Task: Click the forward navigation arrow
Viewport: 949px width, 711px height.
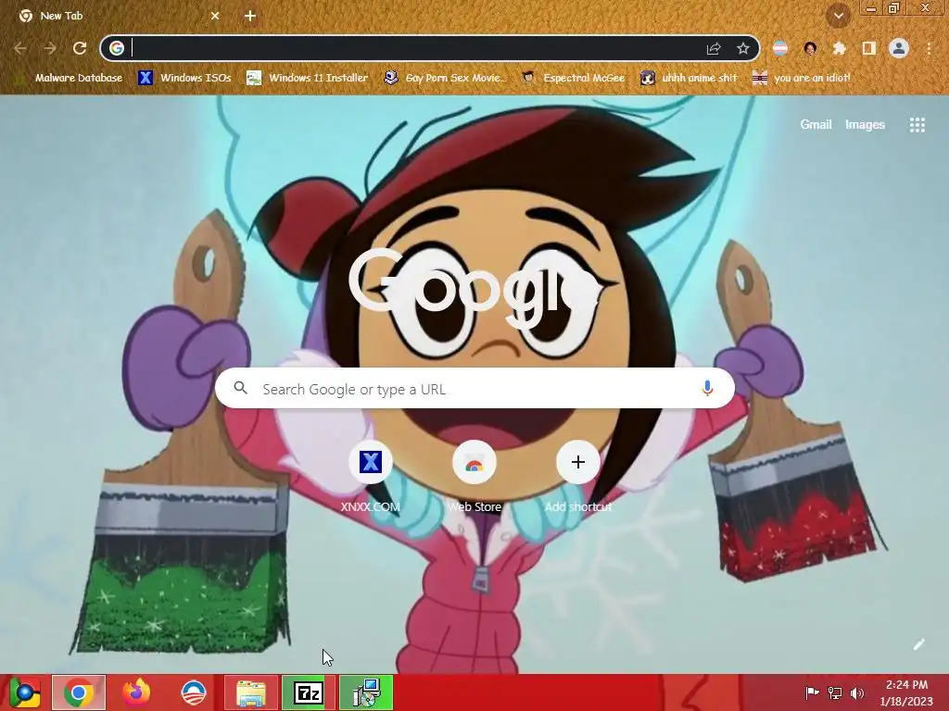Action: [x=50, y=48]
